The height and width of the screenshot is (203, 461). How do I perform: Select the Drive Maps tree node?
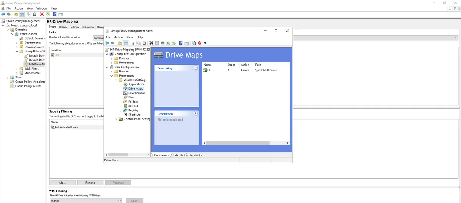[x=136, y=88]
